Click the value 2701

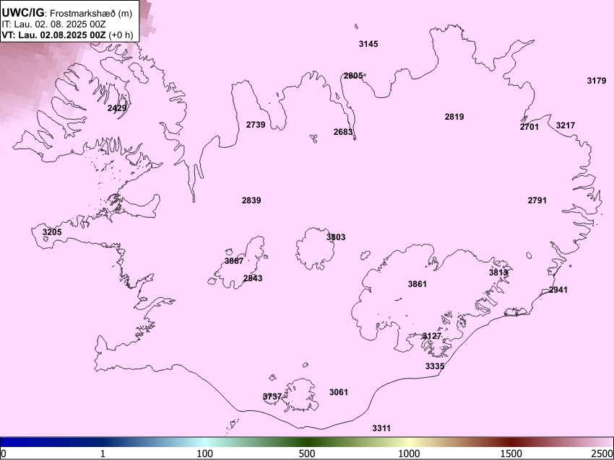click(529, 127)
